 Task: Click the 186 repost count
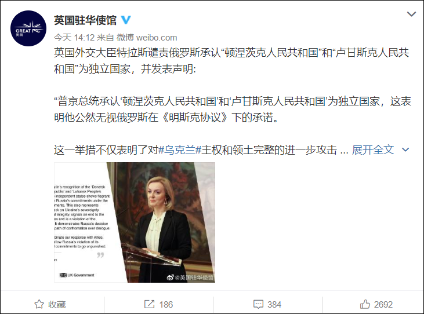(x=166, y=305)
